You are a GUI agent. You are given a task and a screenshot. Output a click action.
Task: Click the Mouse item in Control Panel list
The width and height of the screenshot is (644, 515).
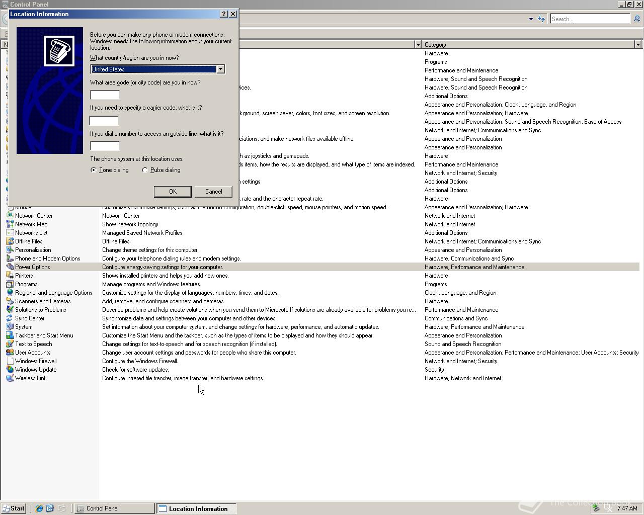23,208
